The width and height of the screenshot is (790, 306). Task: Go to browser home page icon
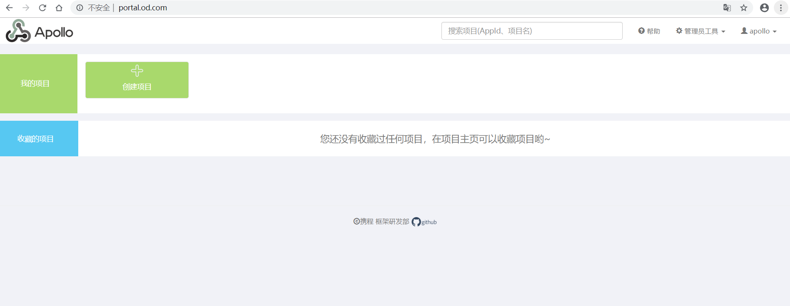pyautogui.click(x=59, y=8)
